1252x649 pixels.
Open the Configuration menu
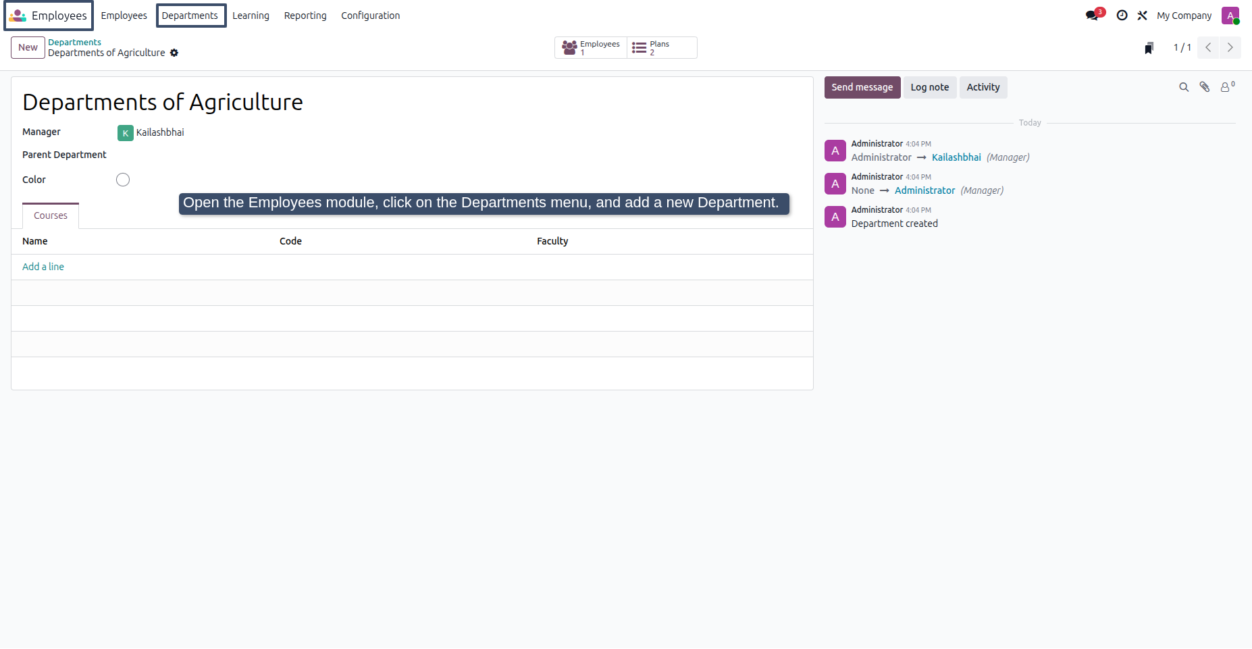tap(370, 16)
